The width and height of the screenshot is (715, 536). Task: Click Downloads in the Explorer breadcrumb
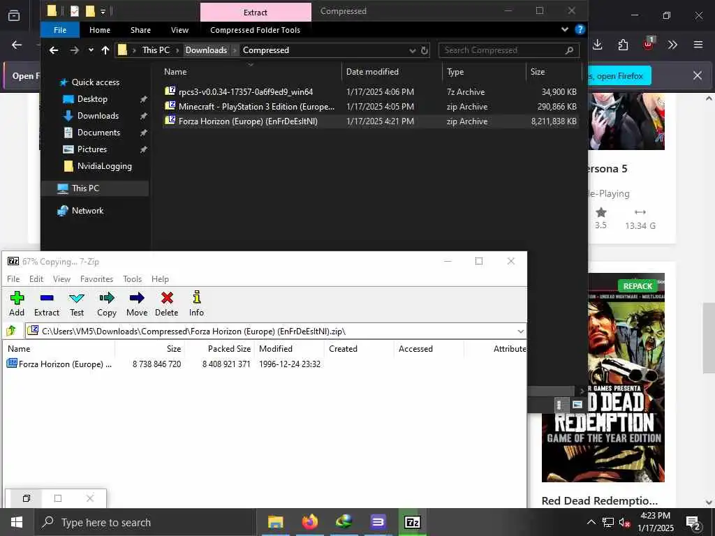[x=206, y=50]
